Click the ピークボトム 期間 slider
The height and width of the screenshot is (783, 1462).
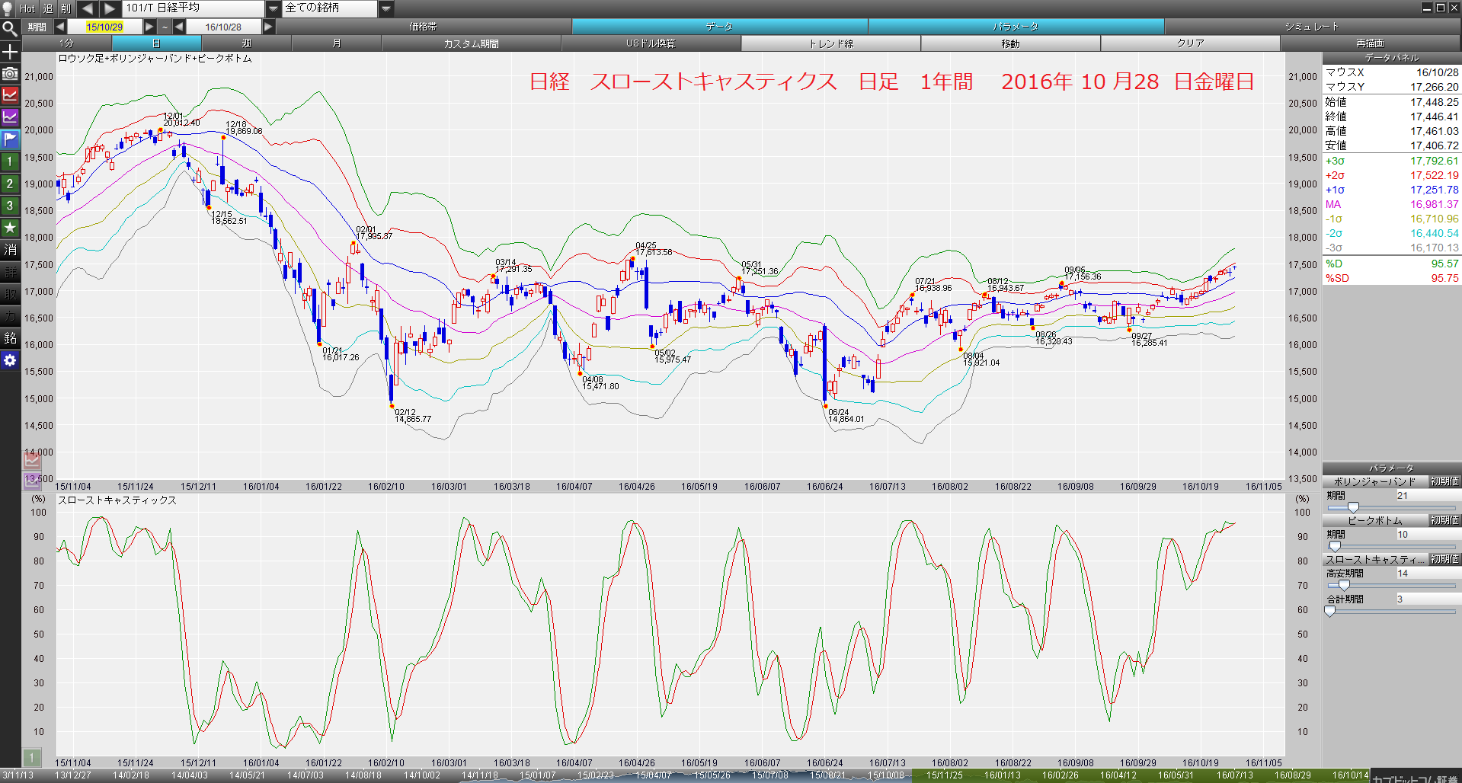[1392, 546]
